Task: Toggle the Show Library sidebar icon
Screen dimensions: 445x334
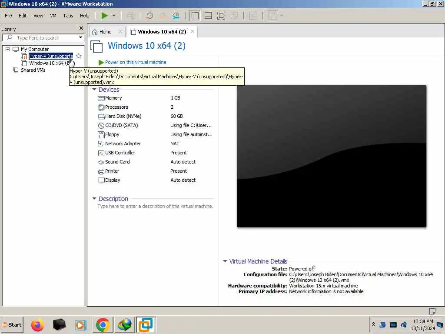Action: click(195, 16)
